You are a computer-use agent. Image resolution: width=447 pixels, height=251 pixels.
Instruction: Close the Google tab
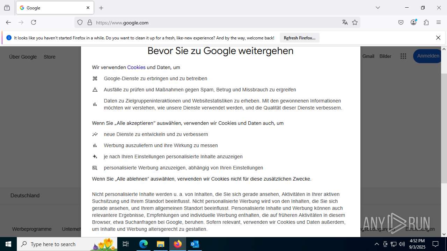88,8
